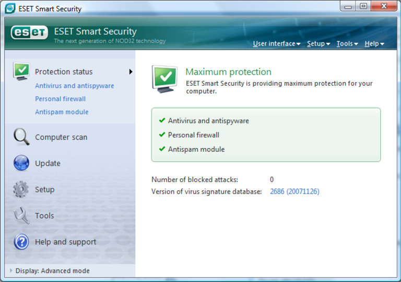Click the ESET title bar application icon
401x282 pixels.
10,8
